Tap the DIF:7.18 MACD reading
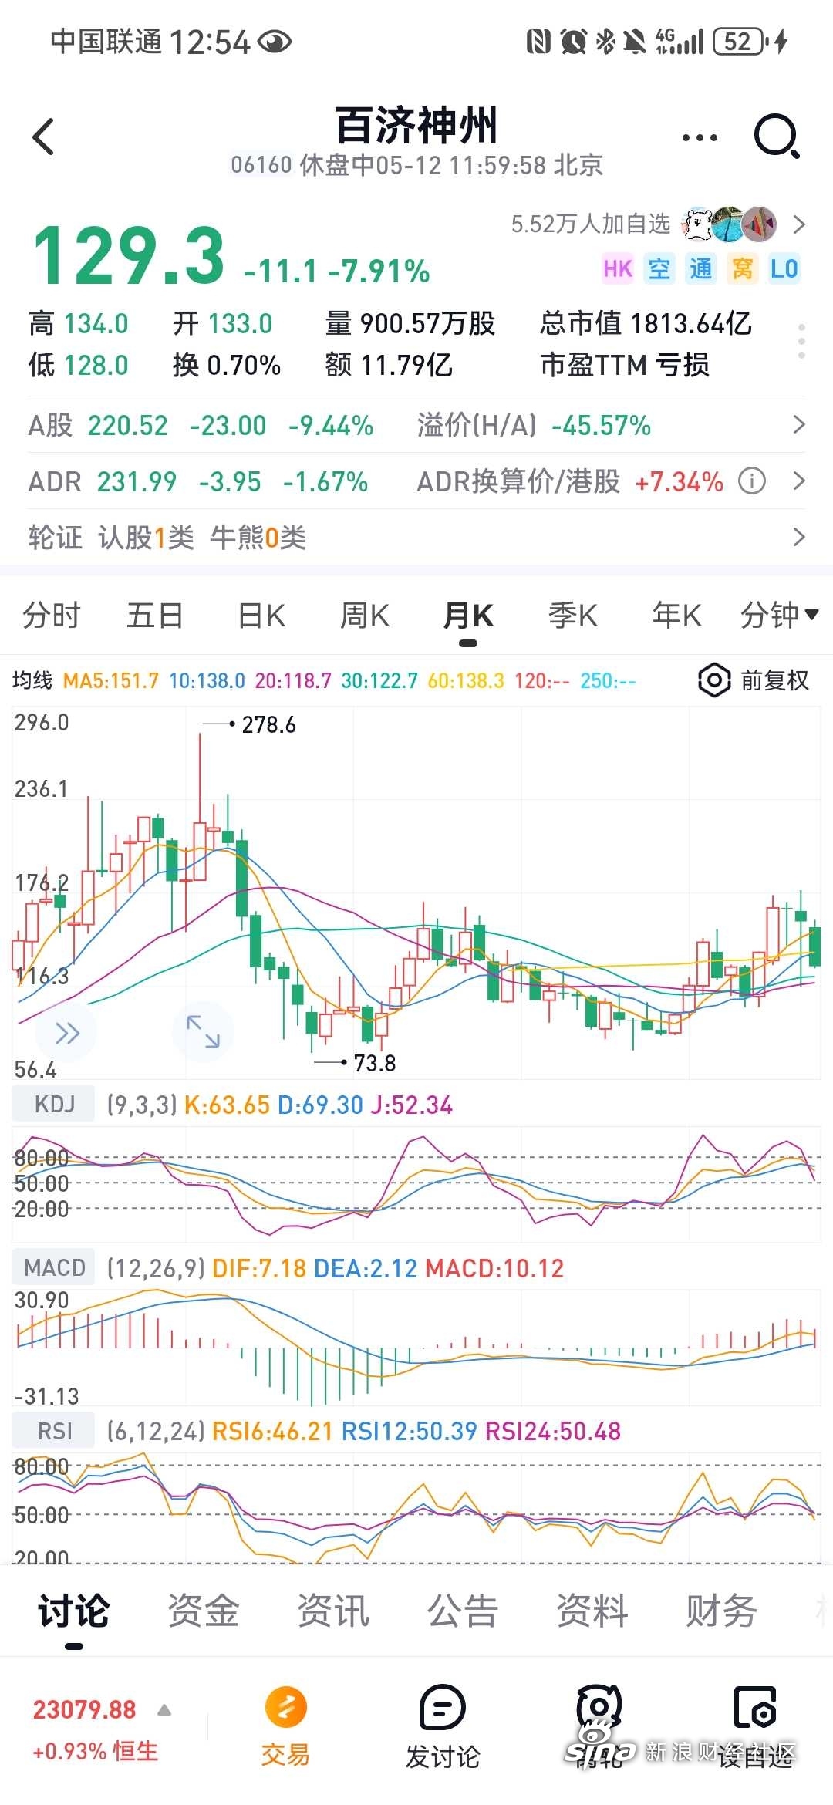 click(259, 1268)
